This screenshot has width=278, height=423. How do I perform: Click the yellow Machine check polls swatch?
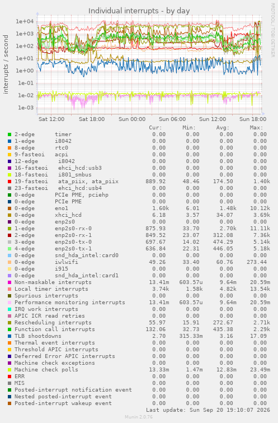[10, 370]
